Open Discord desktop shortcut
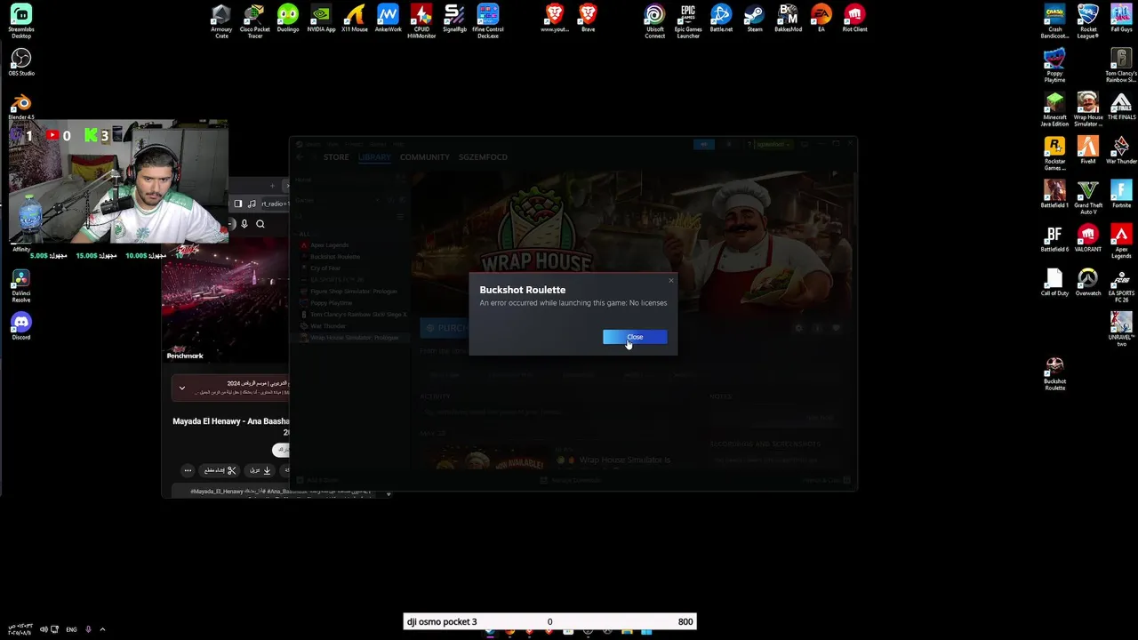This screenshot has height=640, width=1138. (21, 326)
